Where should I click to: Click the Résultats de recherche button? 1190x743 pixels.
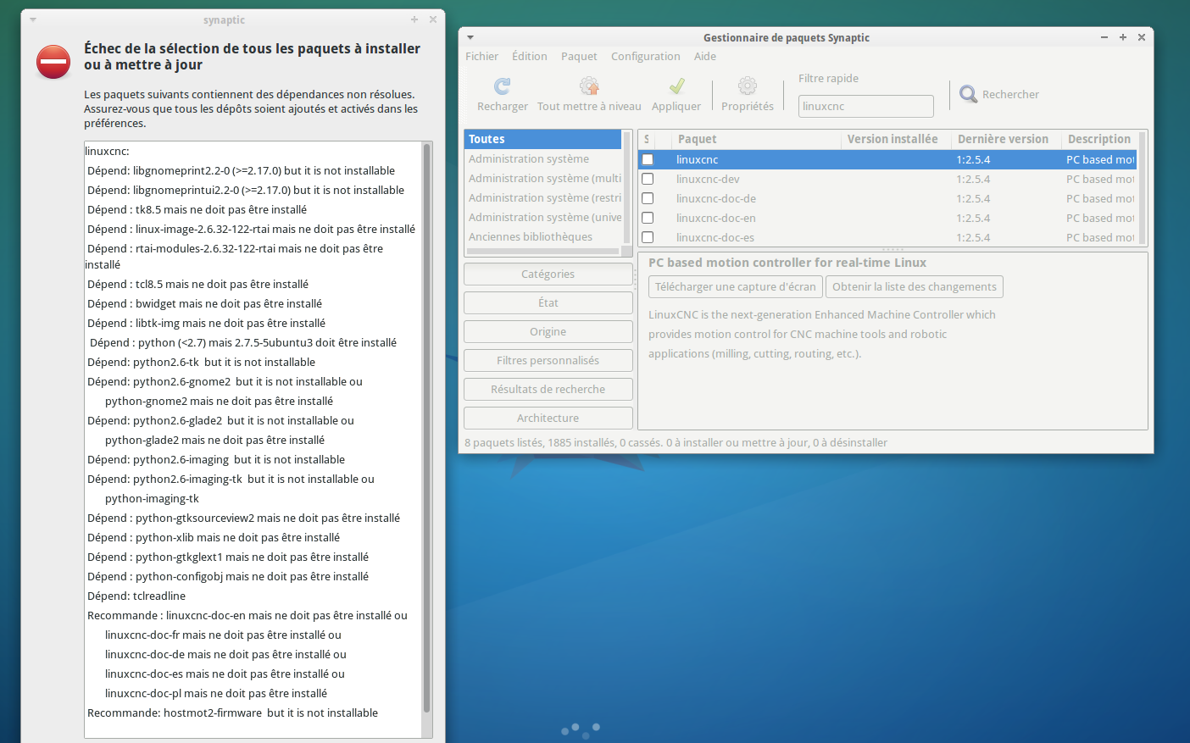point(548,389)
